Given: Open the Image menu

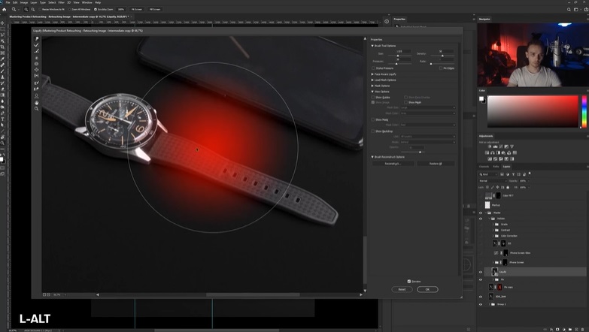Looking at the screenshot, I should pos(24,2).
